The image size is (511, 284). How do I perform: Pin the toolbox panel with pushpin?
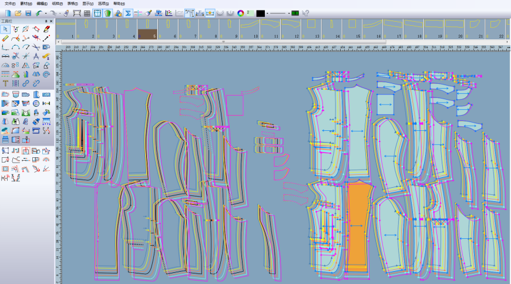46,21
